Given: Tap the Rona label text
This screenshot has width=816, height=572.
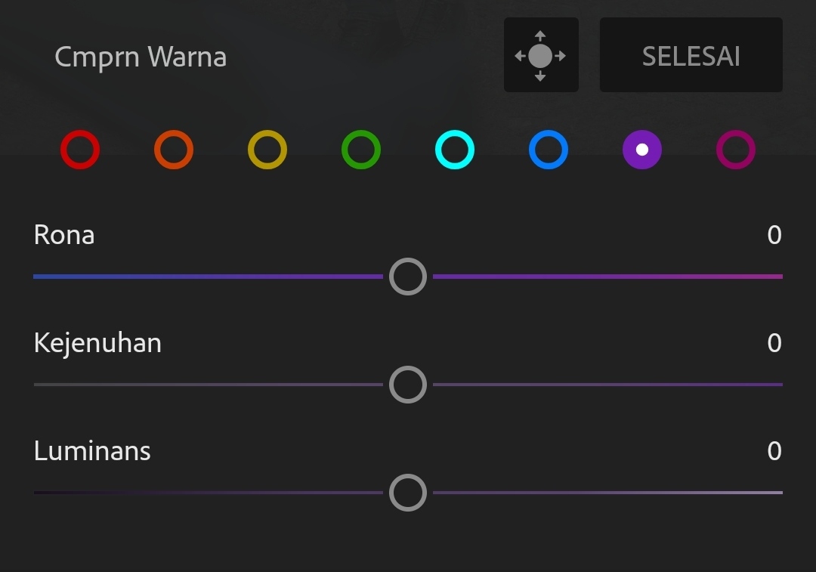Looking at the screenshot, I should (x=64, y=235).
